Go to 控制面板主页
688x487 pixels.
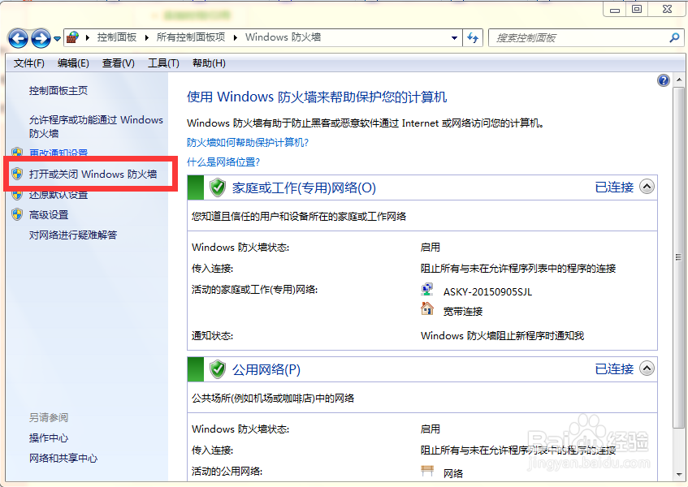point(58,91)
